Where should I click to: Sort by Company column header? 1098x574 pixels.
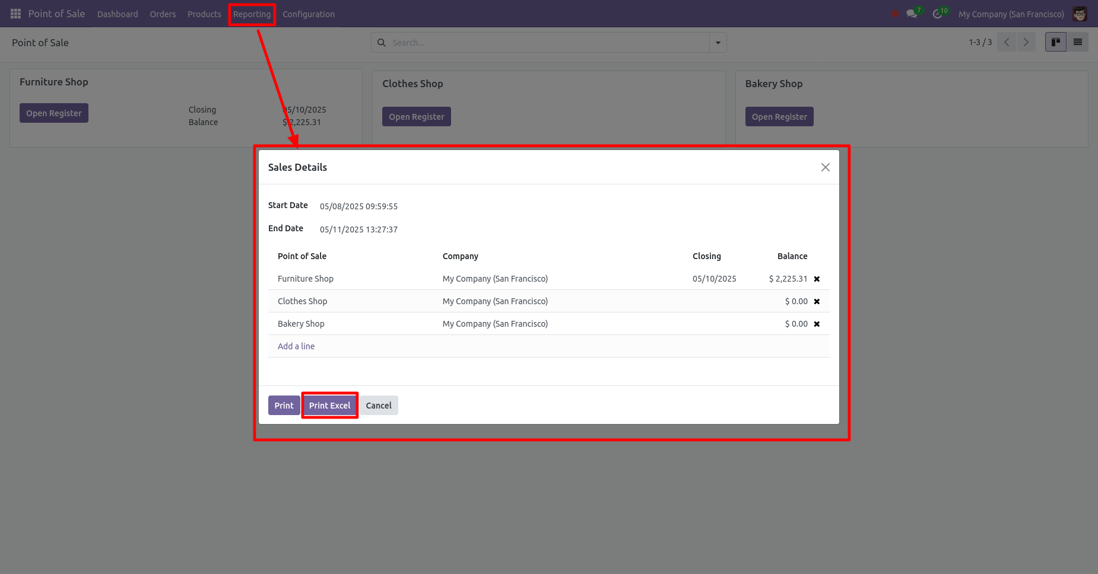461,256
